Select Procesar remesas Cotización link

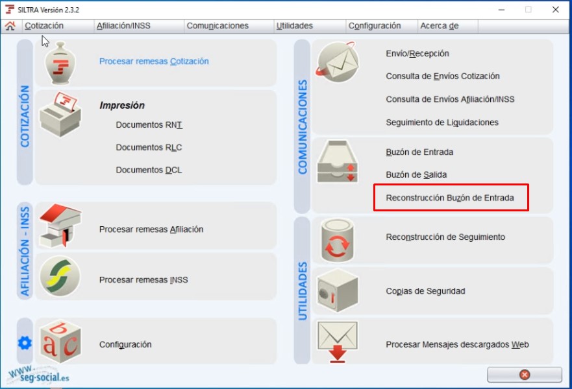[x=154, y=61]
